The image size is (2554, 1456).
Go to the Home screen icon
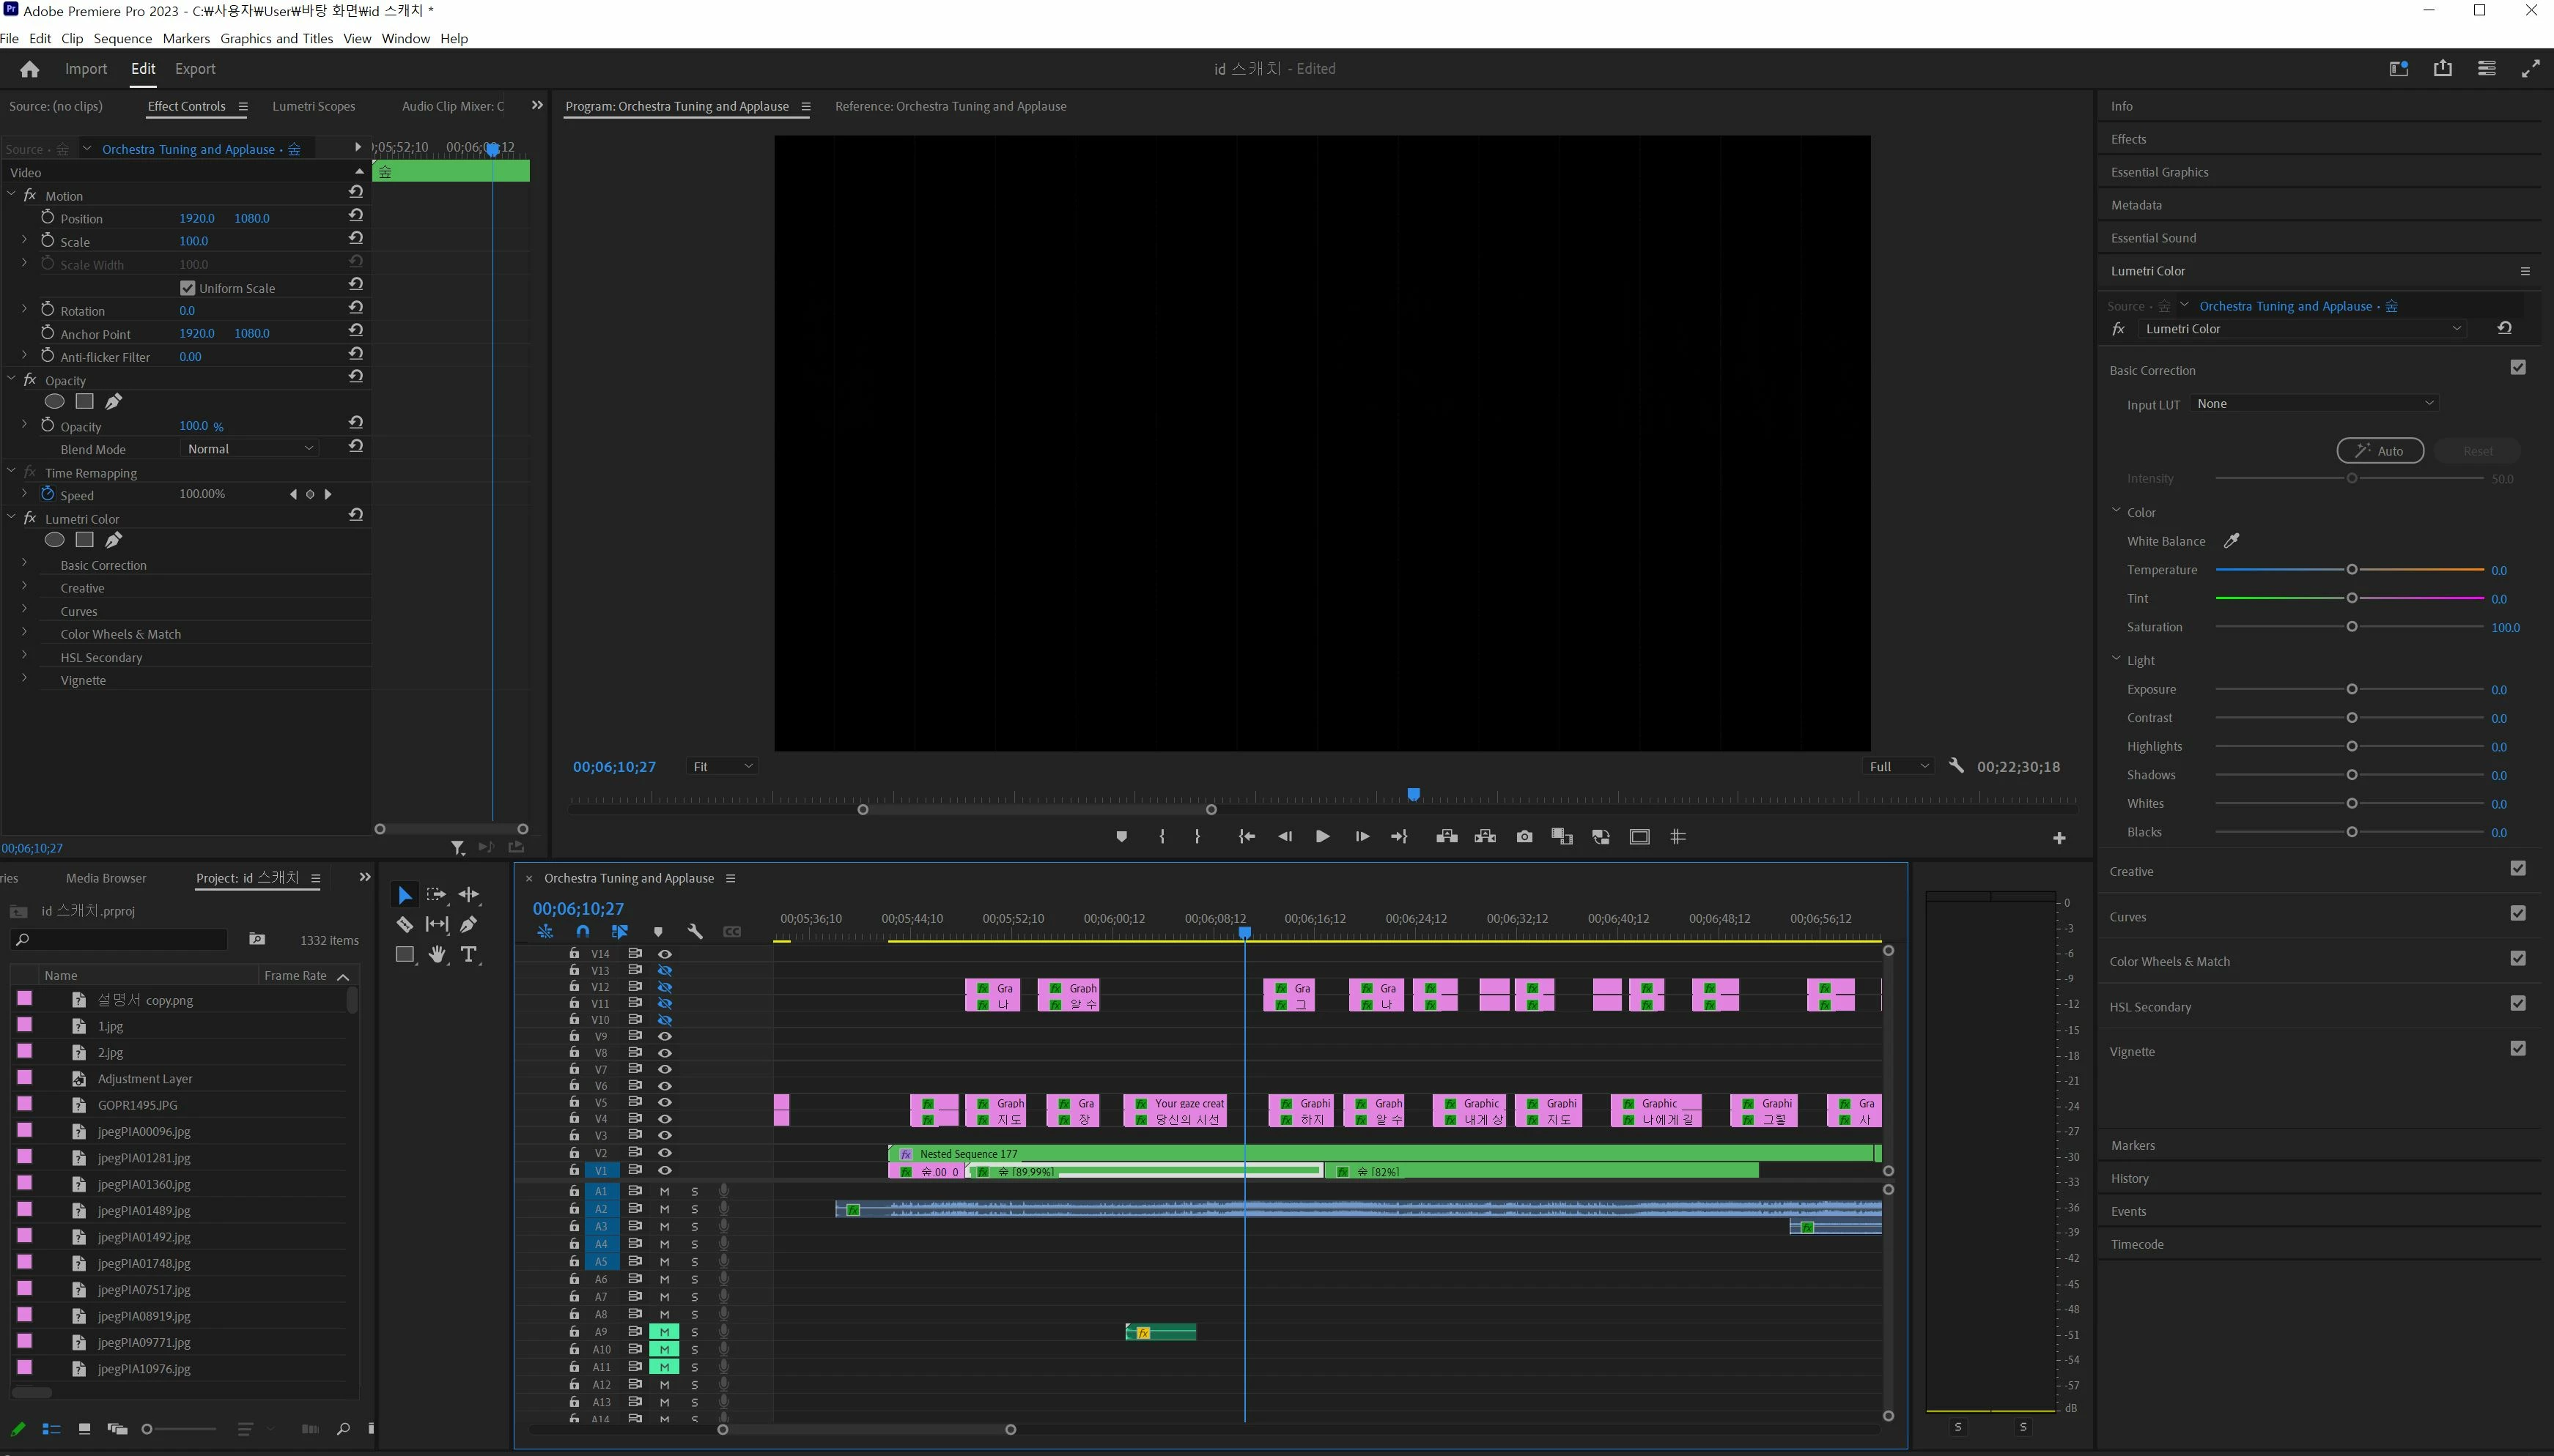point(29,69)
